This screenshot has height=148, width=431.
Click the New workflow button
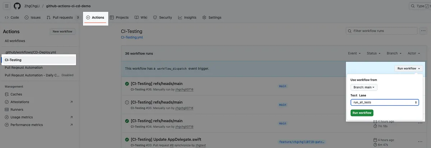[x=62, y=32]
